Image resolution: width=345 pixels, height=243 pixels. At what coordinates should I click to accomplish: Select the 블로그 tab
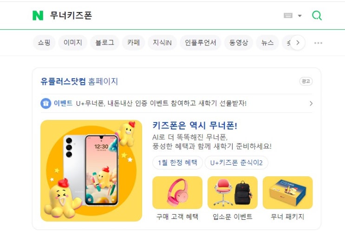tap(105, 43)
